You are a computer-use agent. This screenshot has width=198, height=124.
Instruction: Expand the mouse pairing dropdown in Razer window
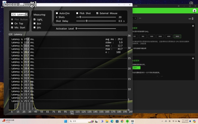[x=157, y=76]
